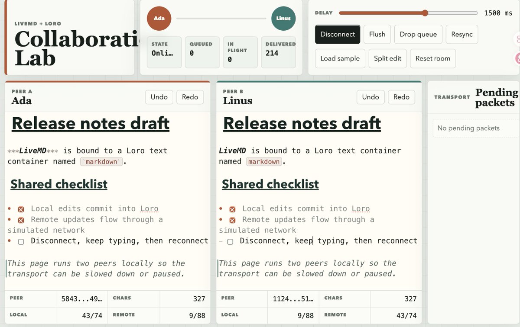The image size is (520, 327).
Task: Click the In Flight 0 stat card
Action: click(240, 52)
